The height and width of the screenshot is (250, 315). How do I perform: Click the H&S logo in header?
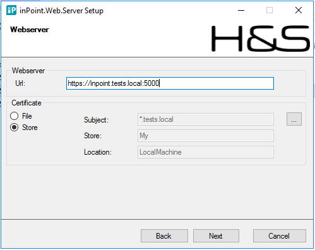(x=261, y=39)
